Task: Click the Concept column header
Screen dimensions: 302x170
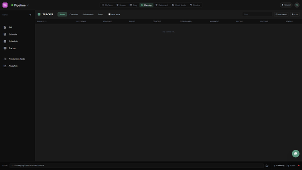Action: tap(157, 21)
